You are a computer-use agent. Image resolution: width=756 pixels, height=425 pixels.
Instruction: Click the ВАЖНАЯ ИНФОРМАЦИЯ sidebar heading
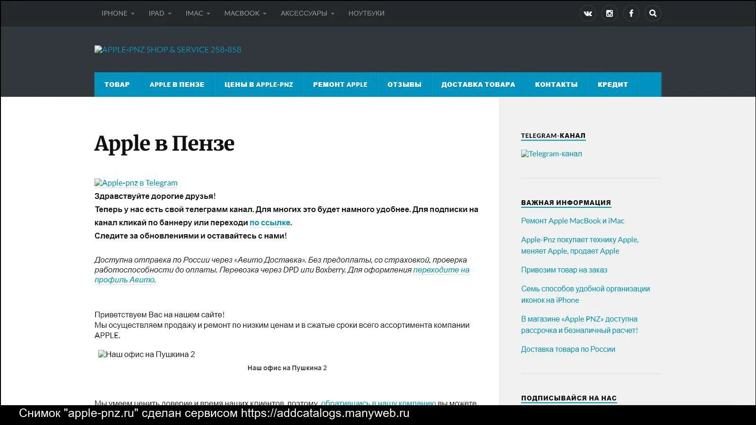pyautogui.click(x=566, y=203)
